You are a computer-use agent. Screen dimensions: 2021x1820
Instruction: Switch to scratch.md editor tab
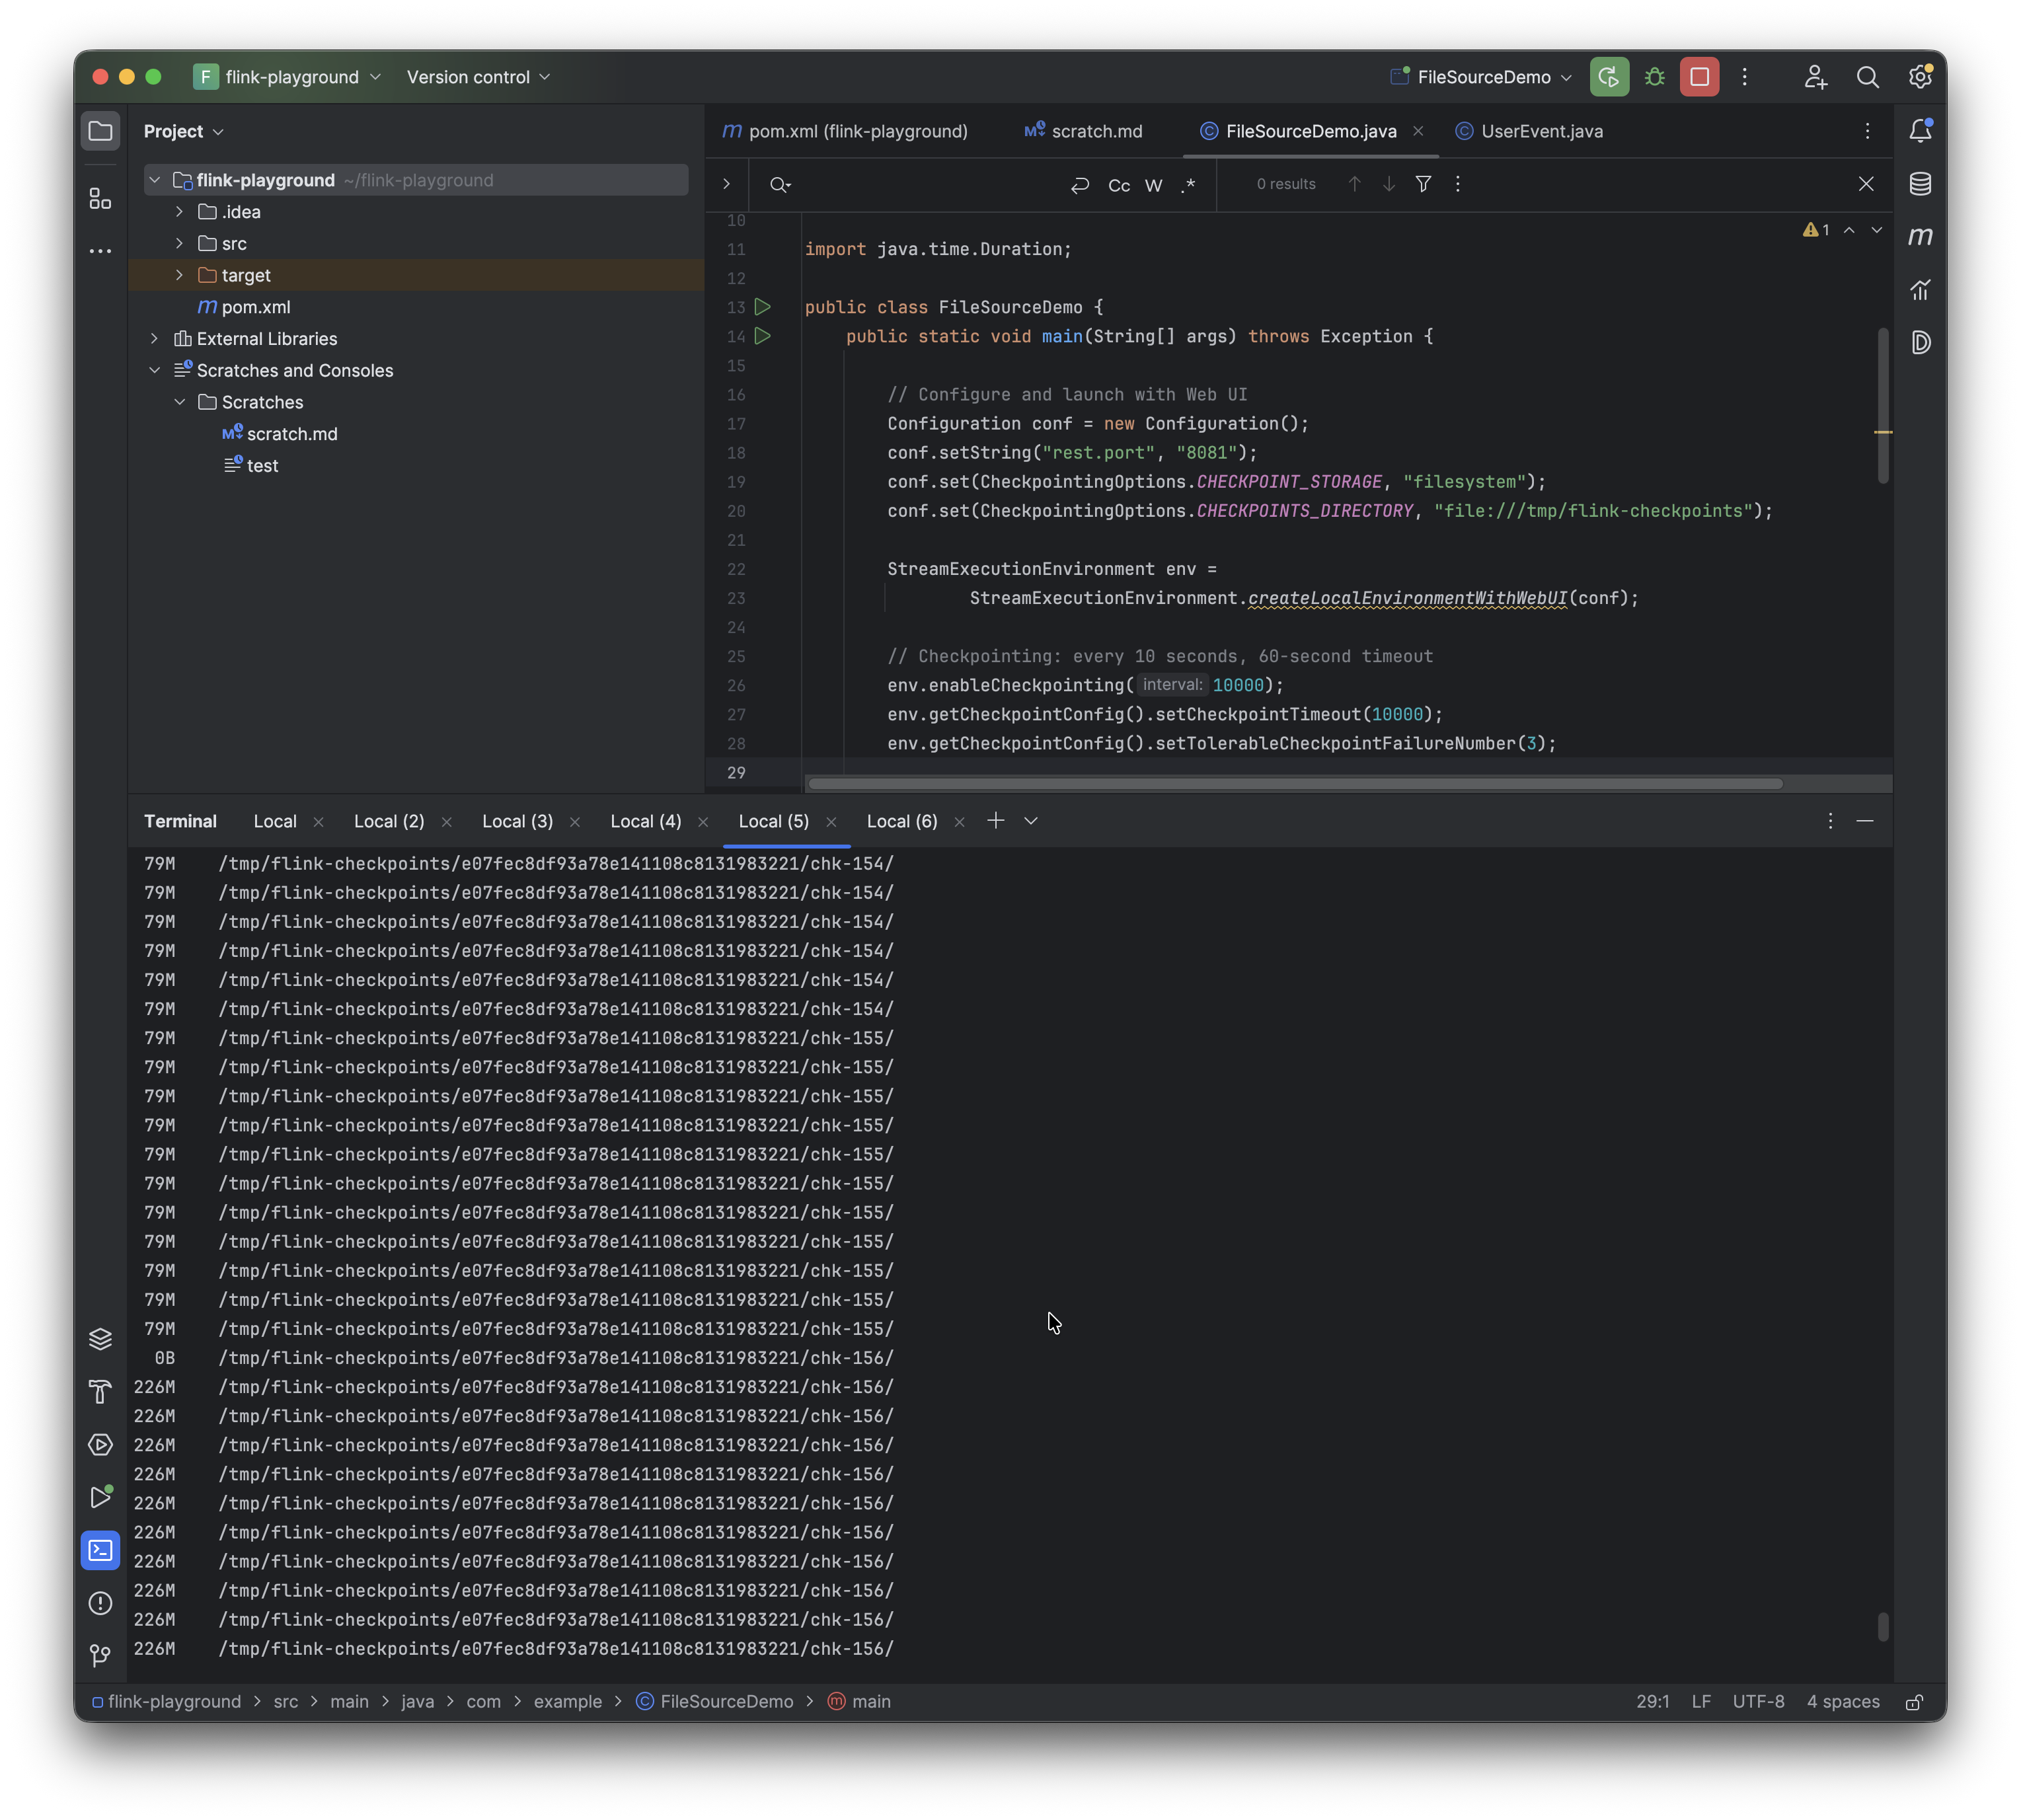(x=1083, y=131)
